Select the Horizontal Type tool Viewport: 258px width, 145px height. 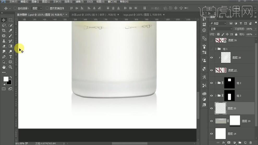(10, 57)
